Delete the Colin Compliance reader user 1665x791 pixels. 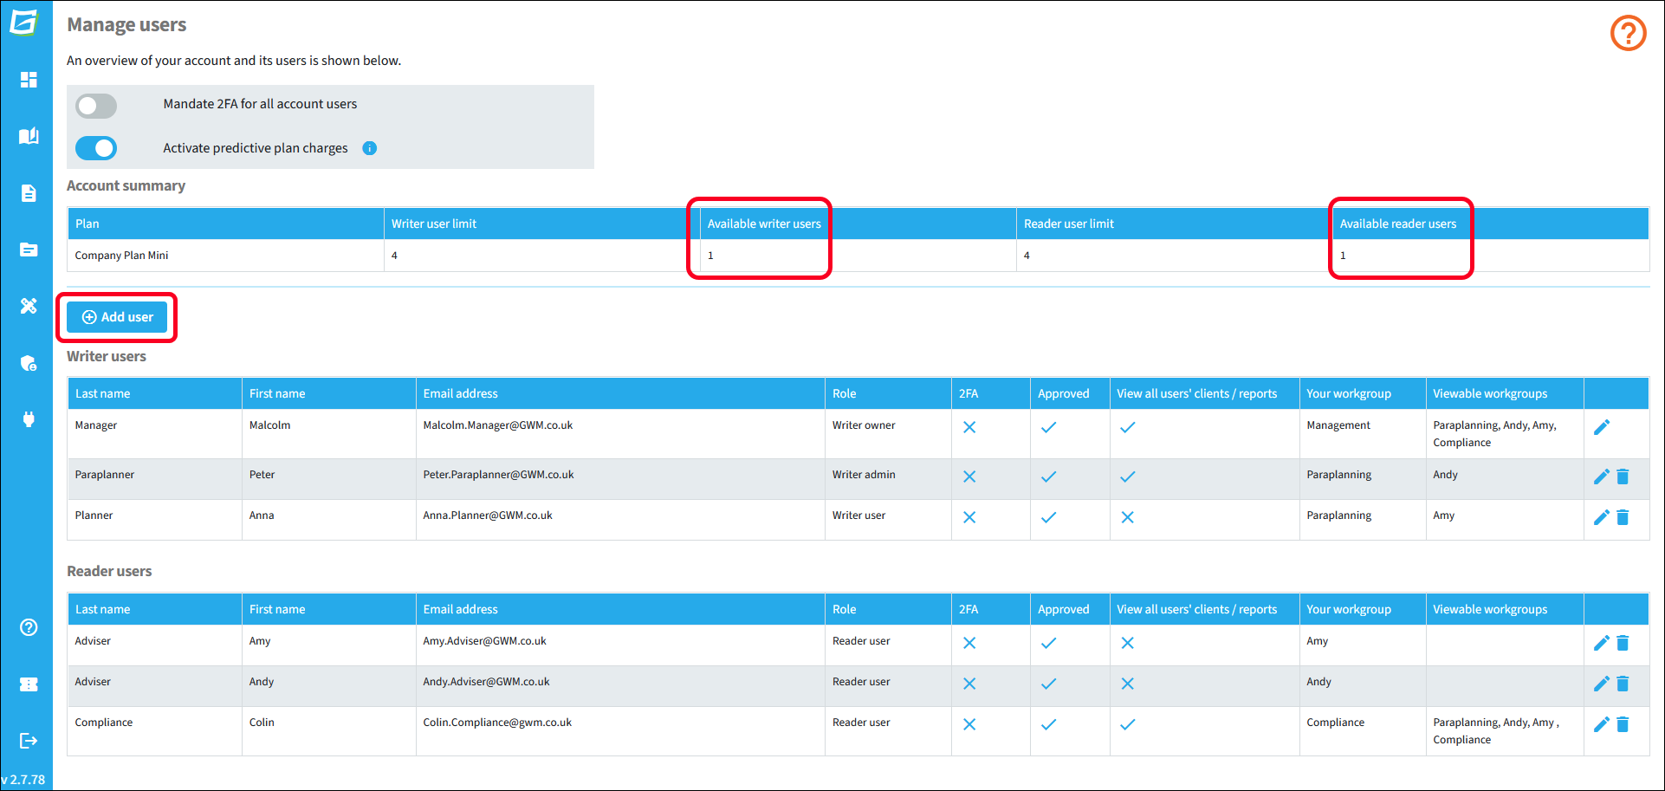1623,724
